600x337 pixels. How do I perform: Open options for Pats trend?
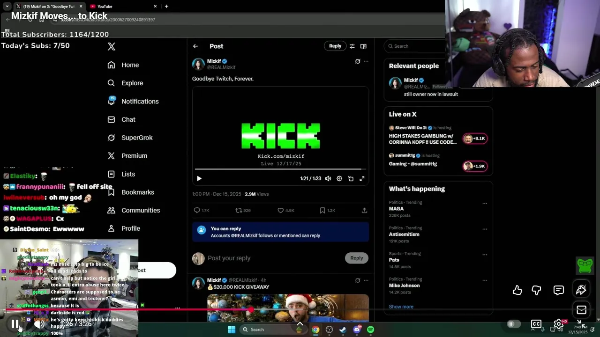click(485, 255)
